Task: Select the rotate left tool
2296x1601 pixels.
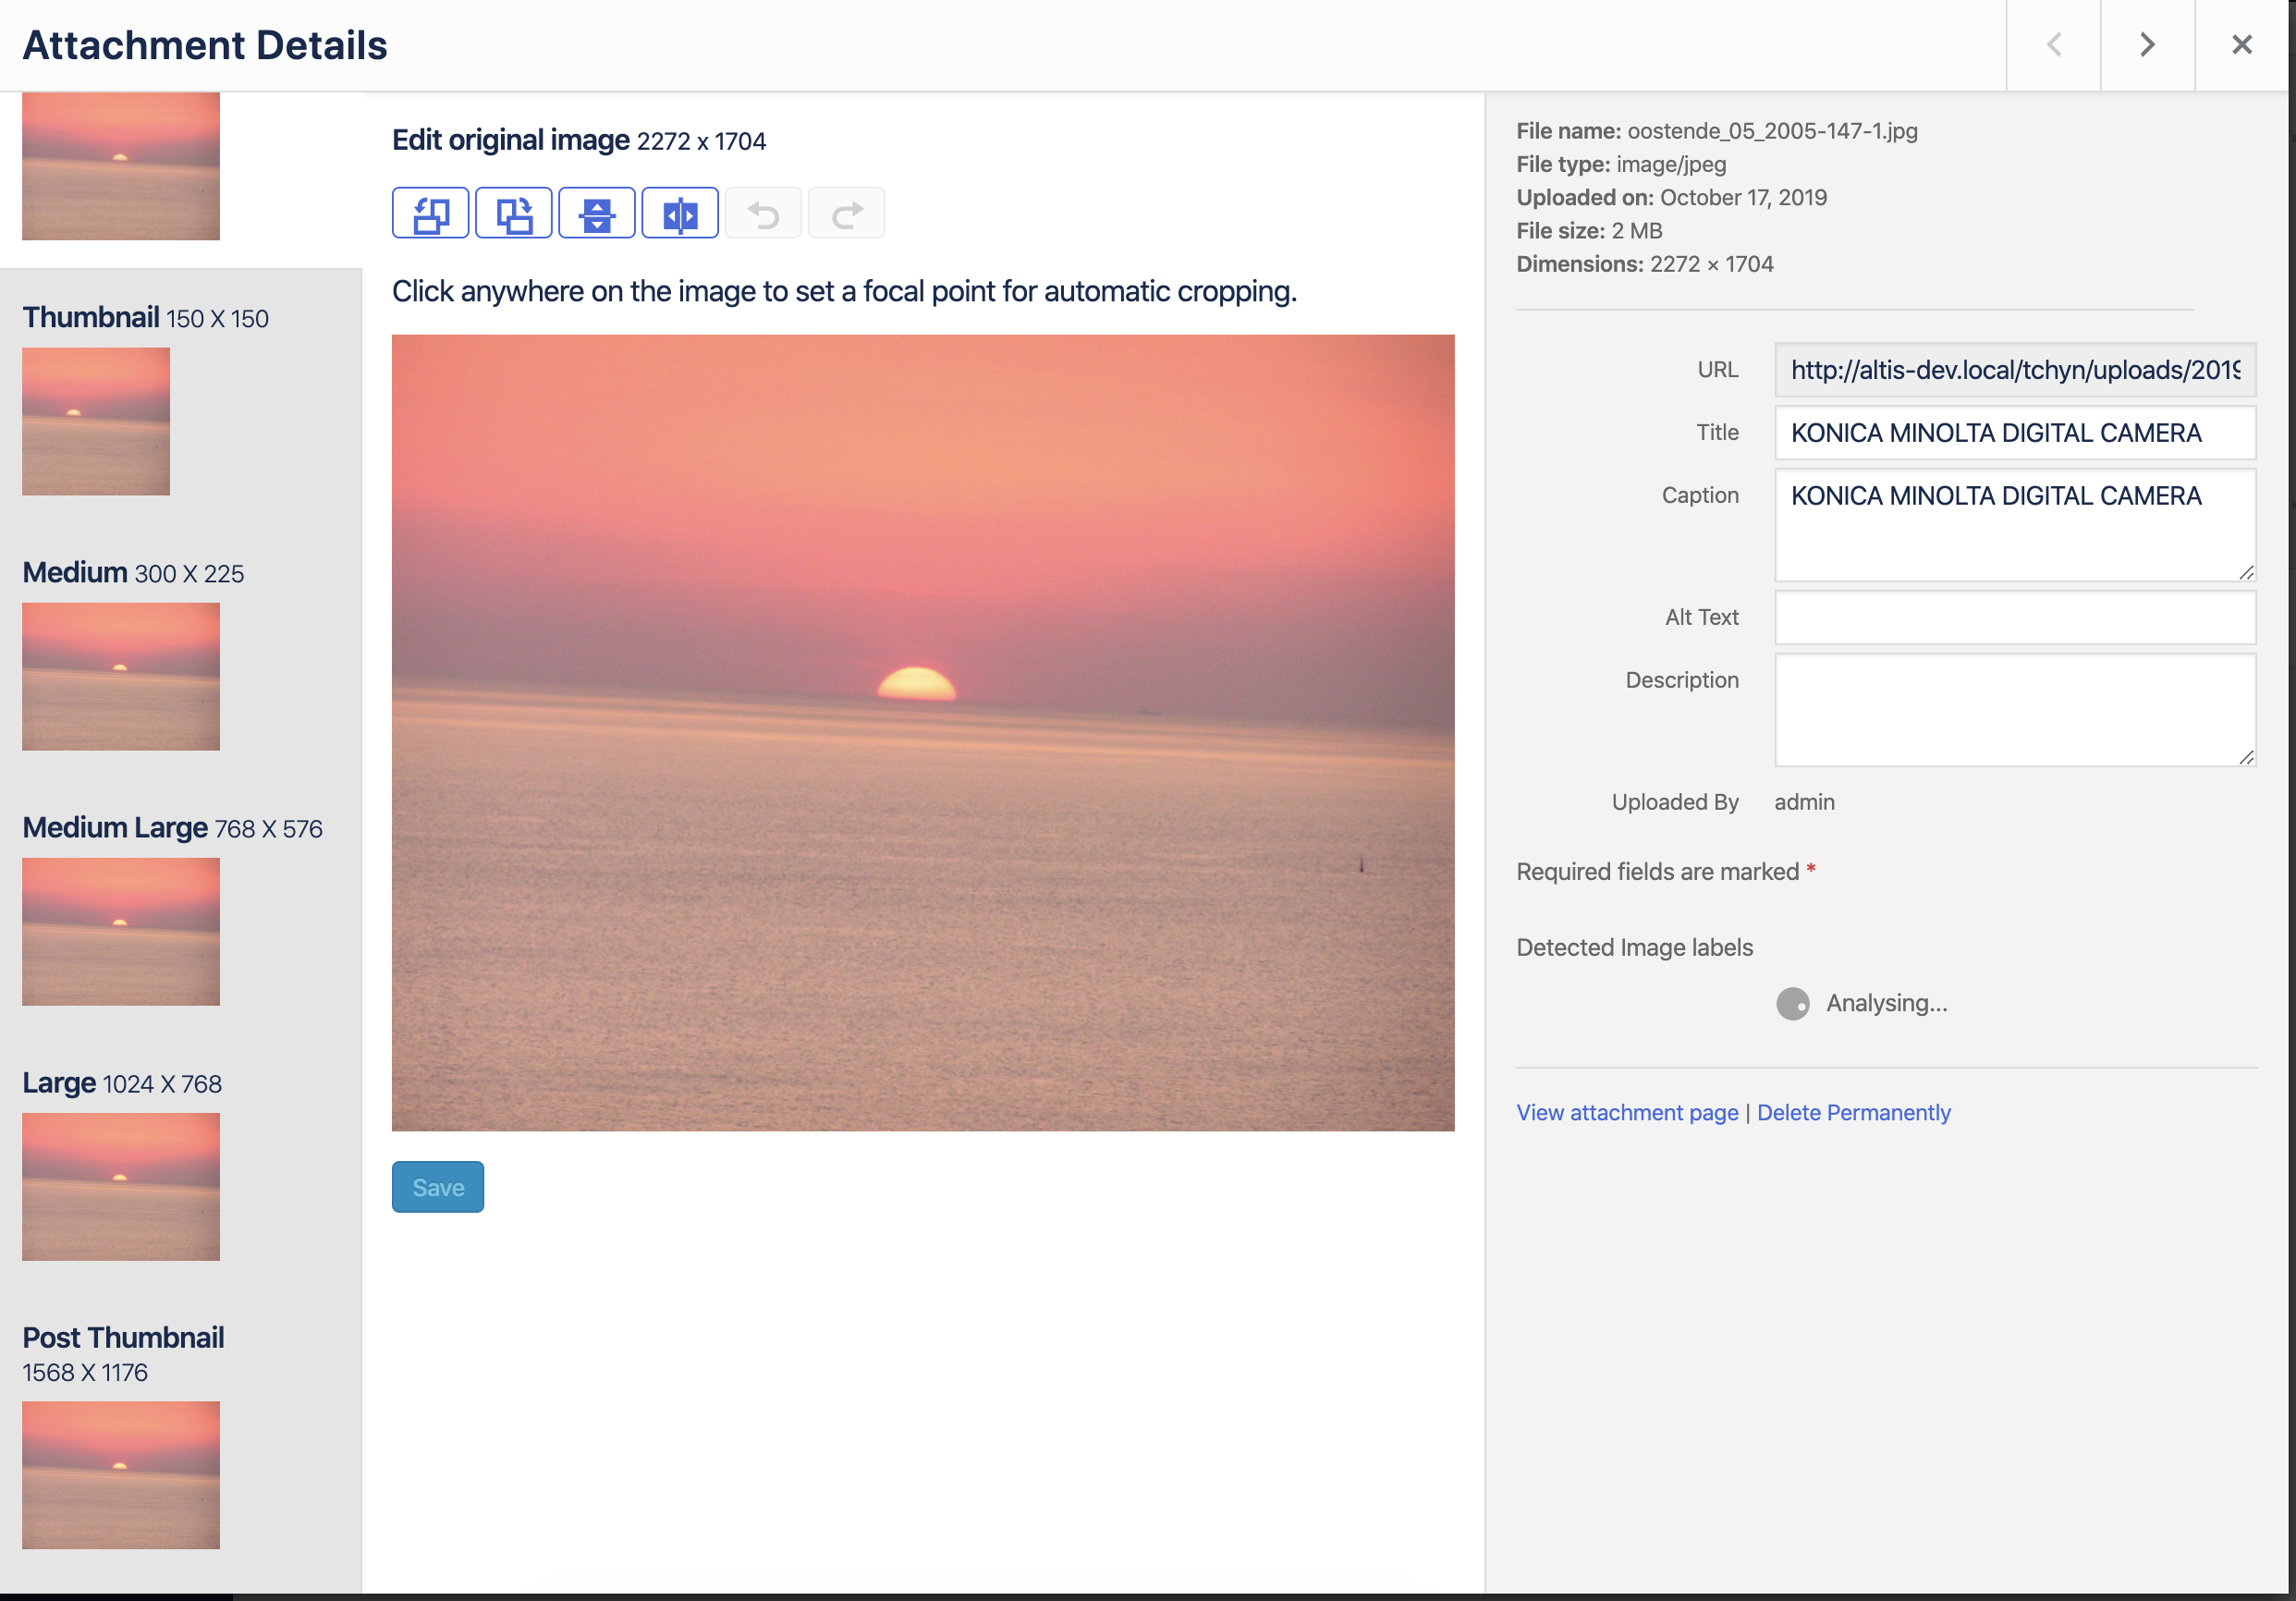Action: tap(429, 213)
